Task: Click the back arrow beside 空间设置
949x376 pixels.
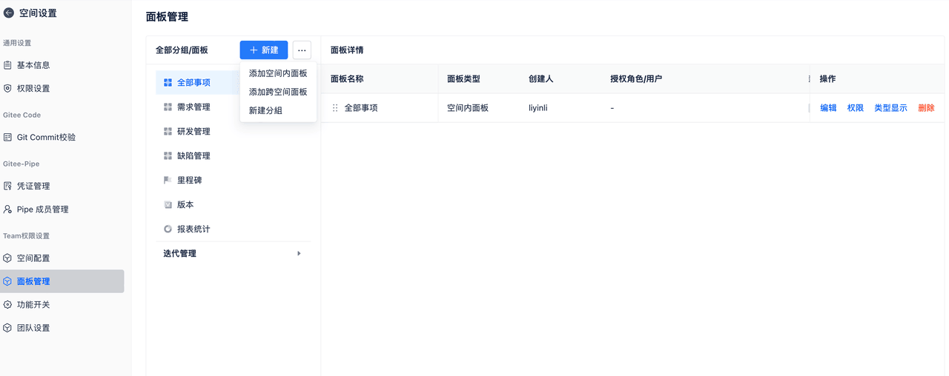Action: point(9,13)
